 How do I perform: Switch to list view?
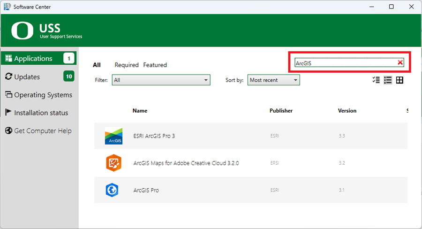(388, 80)
